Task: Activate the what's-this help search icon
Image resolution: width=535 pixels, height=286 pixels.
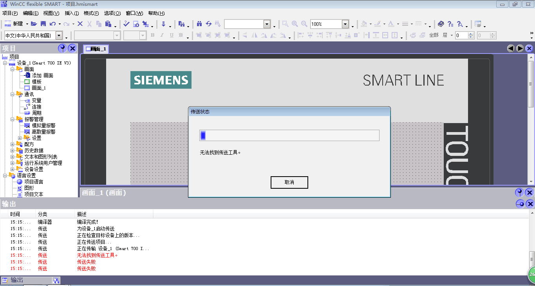Action: (x=460, y=24)
